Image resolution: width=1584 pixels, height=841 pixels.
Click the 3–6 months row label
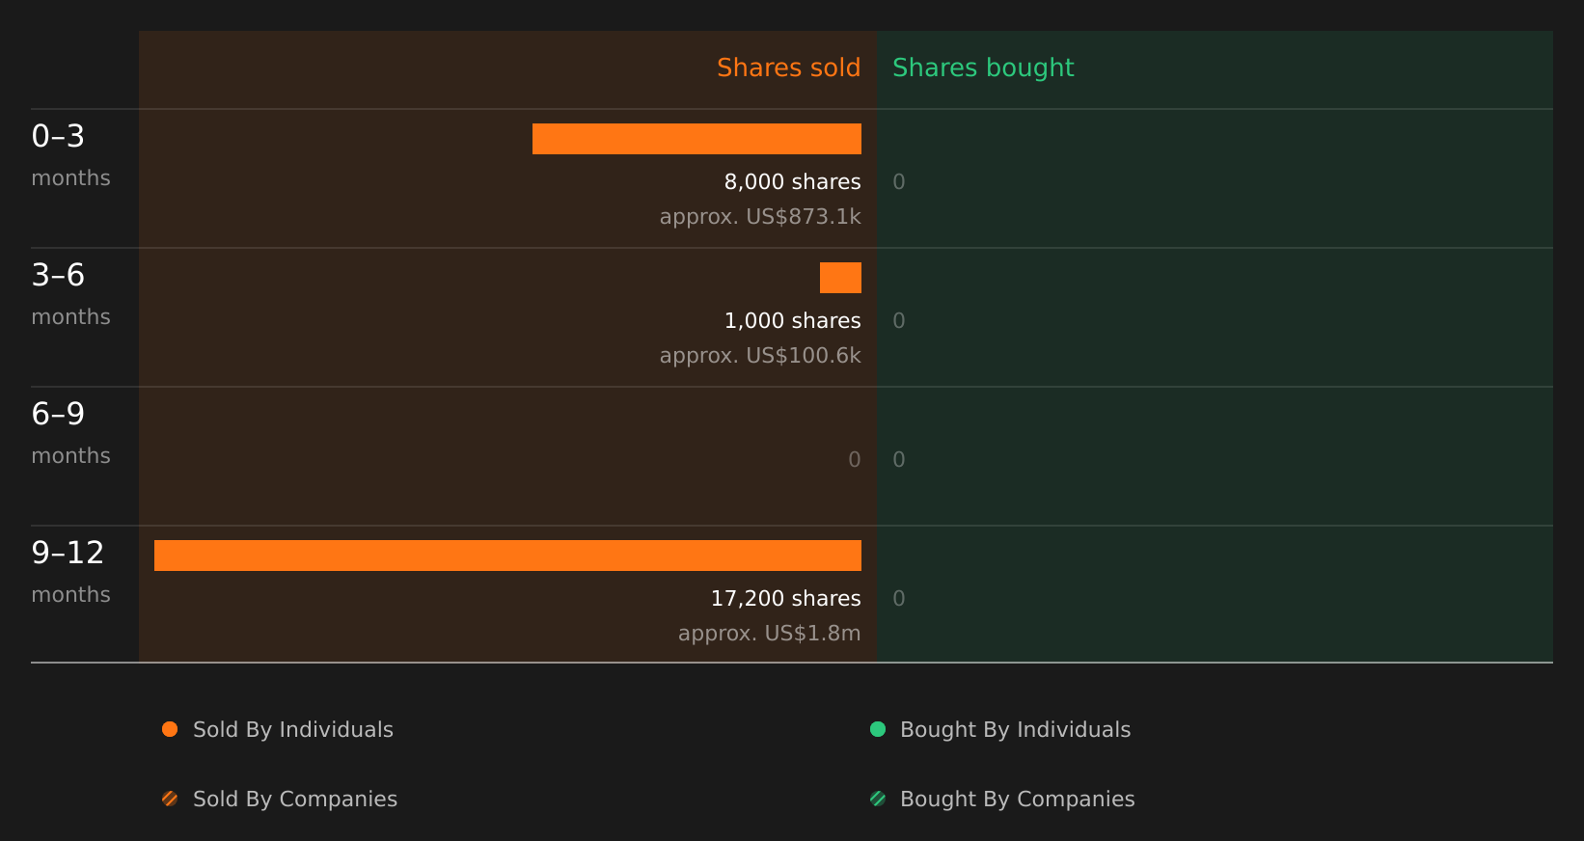pos(70,294)
